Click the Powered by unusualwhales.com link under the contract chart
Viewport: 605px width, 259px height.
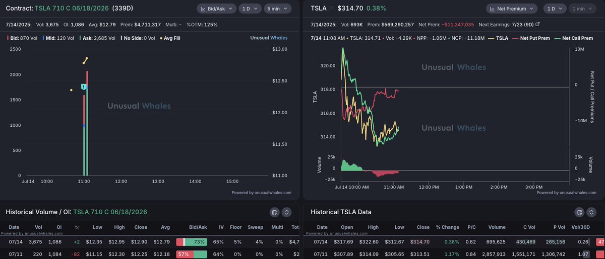tap(262, 192)
